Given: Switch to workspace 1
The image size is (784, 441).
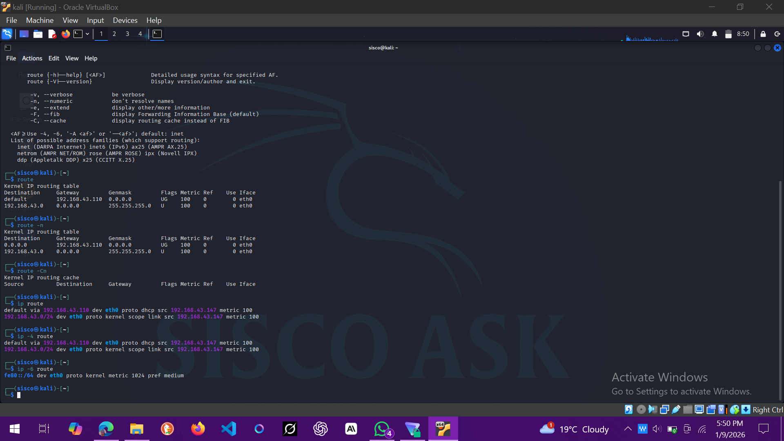Looking at the screenshot, I should [x=101, y=34].
